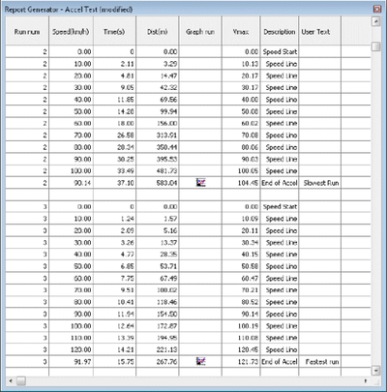This screenshot has width=387, height=392.
Task: Select the Description column header
Action: click(x=280, y=31)
